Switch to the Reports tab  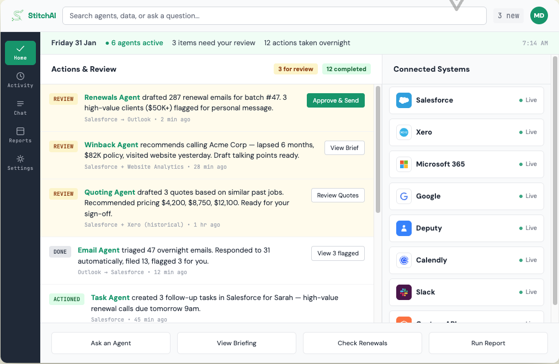[20, 135]
